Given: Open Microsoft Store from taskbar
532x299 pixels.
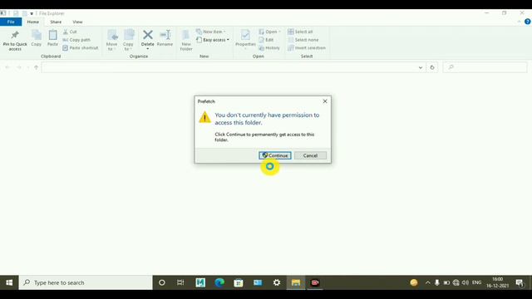Looking at the screenshot, I should 239,282.
